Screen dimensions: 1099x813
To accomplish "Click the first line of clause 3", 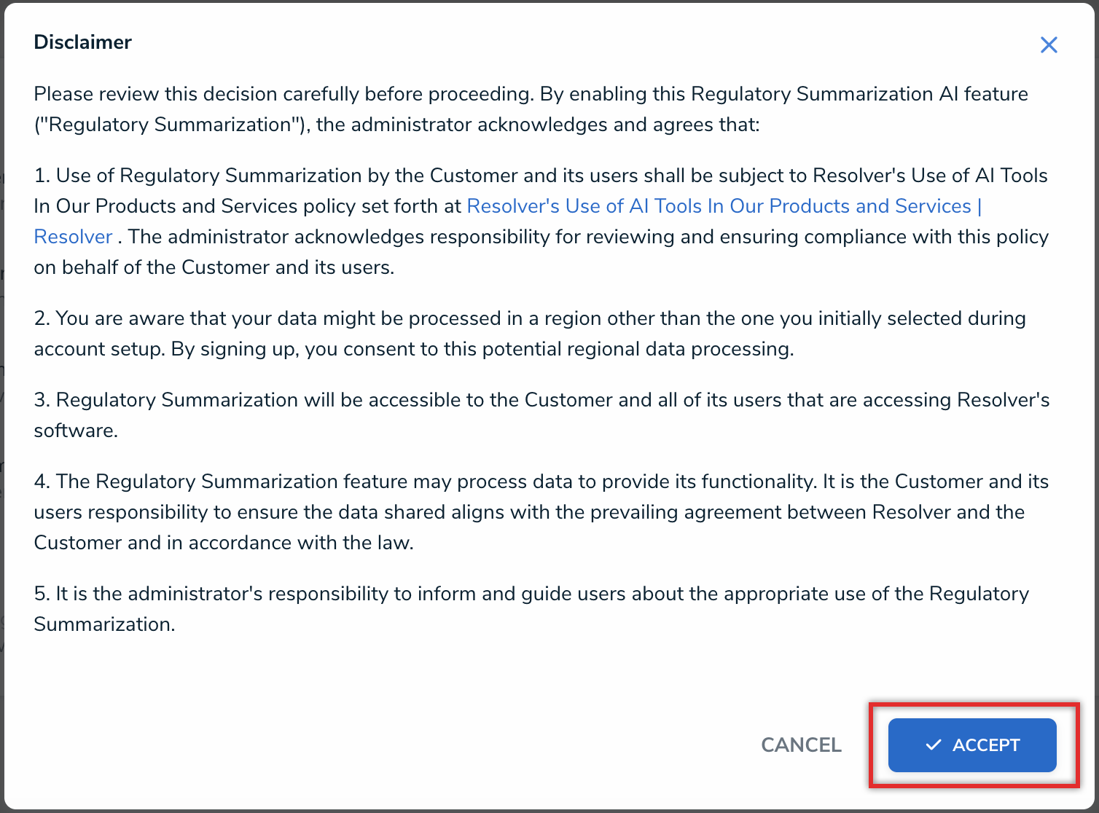I will click(541, 400).
